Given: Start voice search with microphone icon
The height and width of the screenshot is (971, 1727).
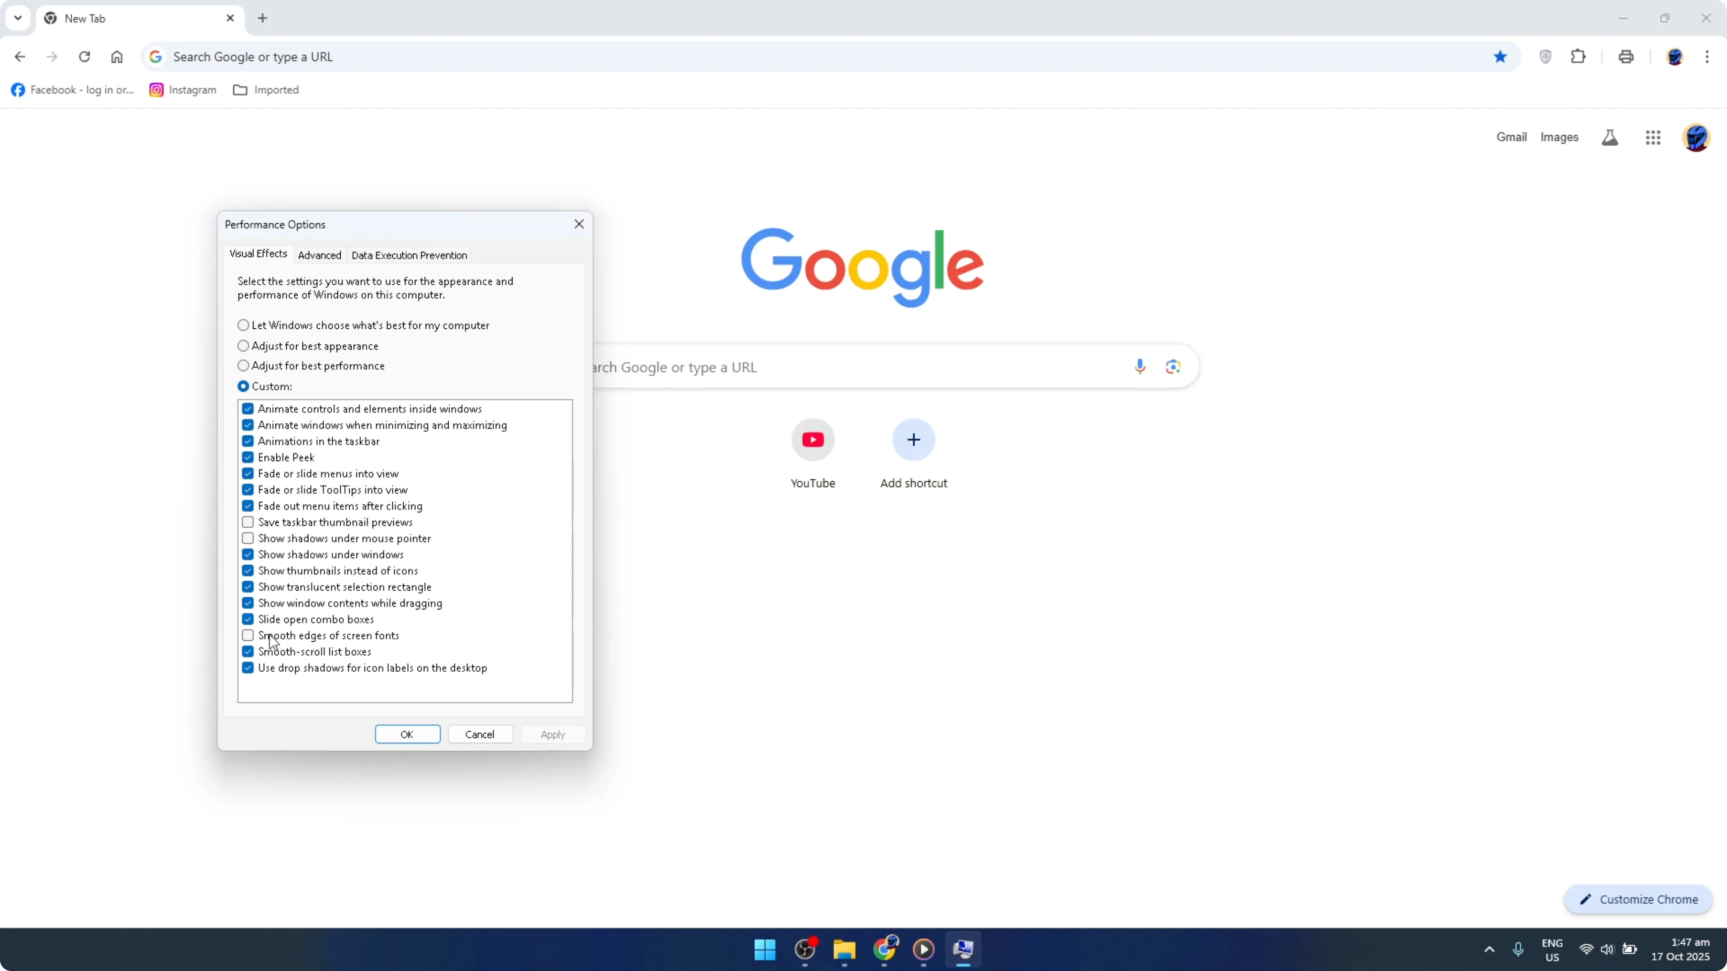Looking at the screenshot, I should point(1140,366).
